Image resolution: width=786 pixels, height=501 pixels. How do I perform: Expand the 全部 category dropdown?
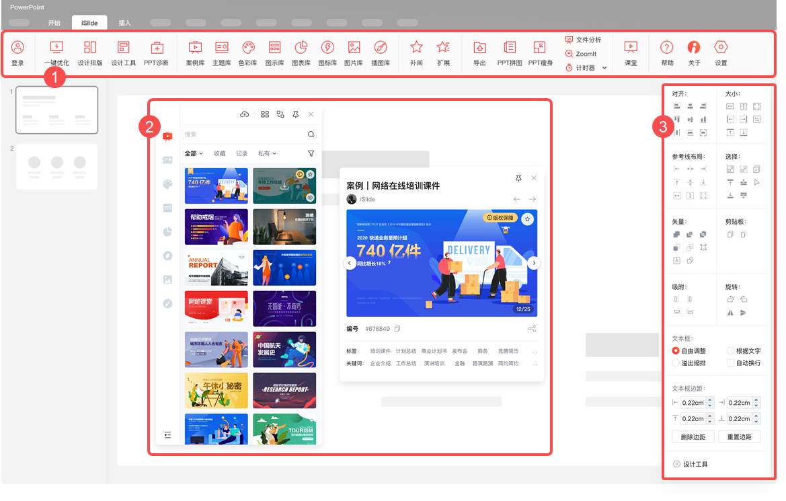click(194, 153)
